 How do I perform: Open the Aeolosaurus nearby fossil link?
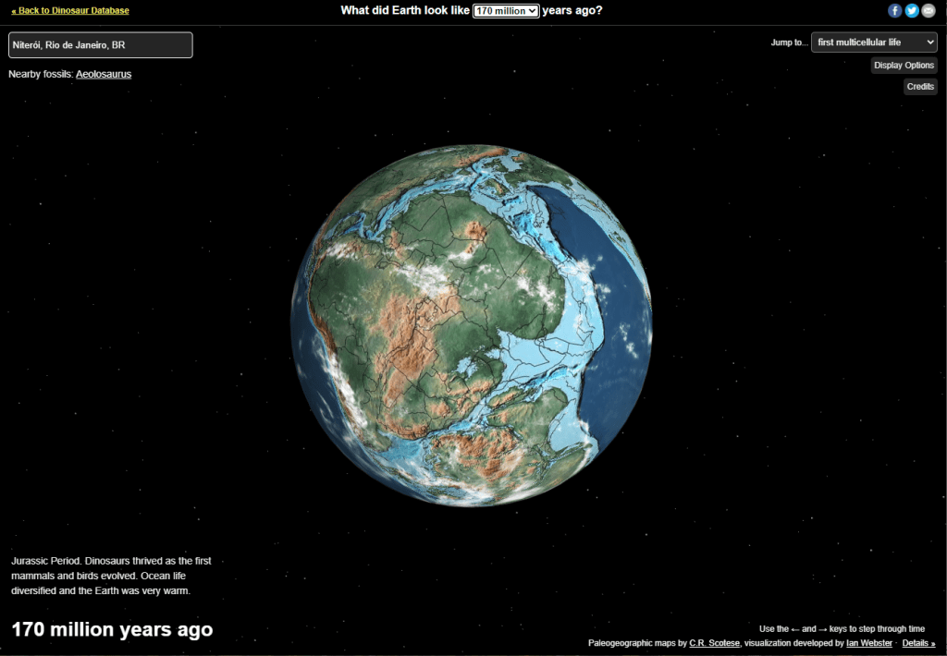pos(104,74)
